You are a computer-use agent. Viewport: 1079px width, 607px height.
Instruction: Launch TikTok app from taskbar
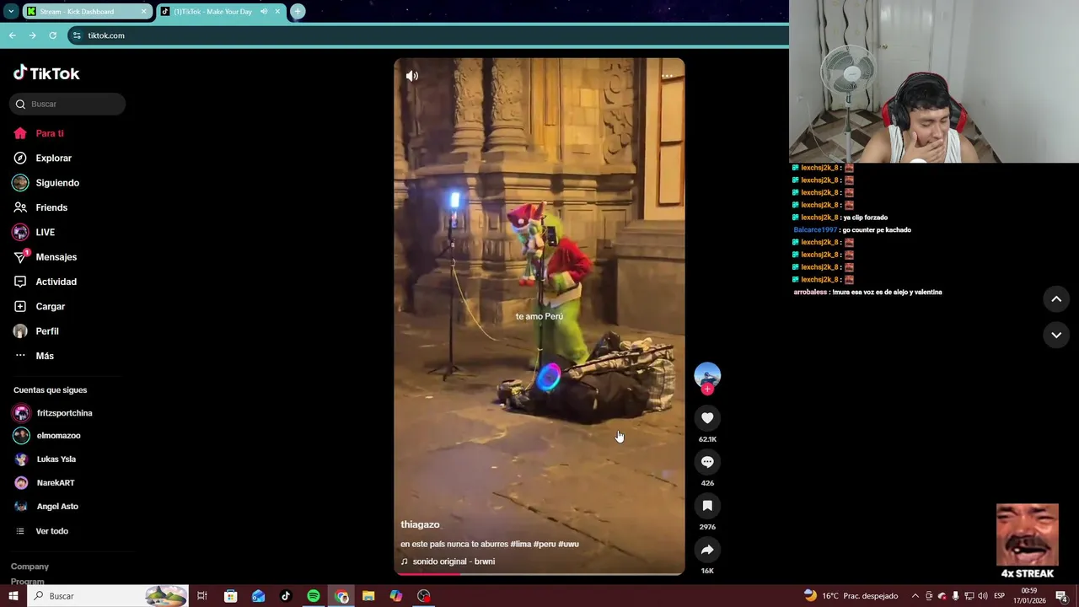tap(286, 596)
